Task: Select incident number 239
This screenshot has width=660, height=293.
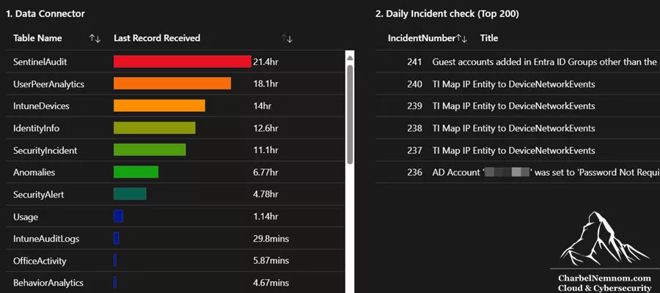Action: [414, 106]
